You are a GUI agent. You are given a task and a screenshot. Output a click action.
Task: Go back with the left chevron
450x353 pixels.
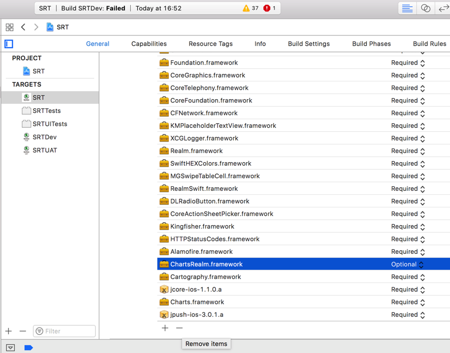(23, 28)
